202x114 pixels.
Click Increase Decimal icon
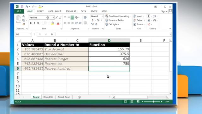pyautogui.click(x=92, y=24)
